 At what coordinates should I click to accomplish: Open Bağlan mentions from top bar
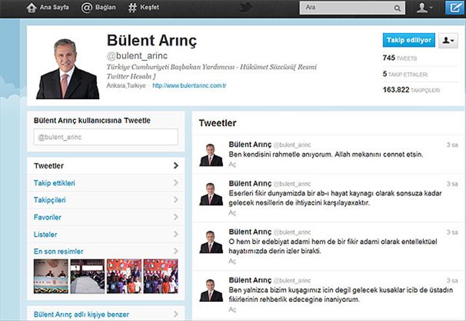click(86, 8)
